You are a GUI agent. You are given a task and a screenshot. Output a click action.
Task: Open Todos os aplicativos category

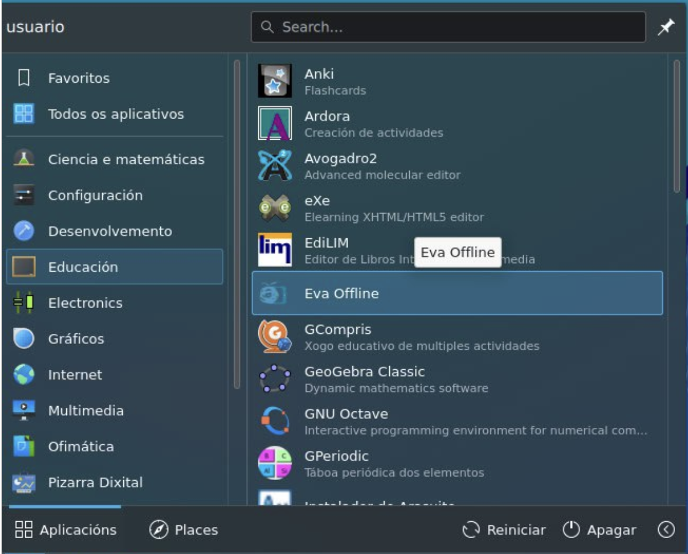click(x=114, y=114)
